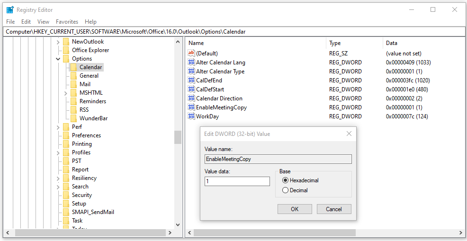
Task: Select the Report key in the tree
Action: click(80, 170)
